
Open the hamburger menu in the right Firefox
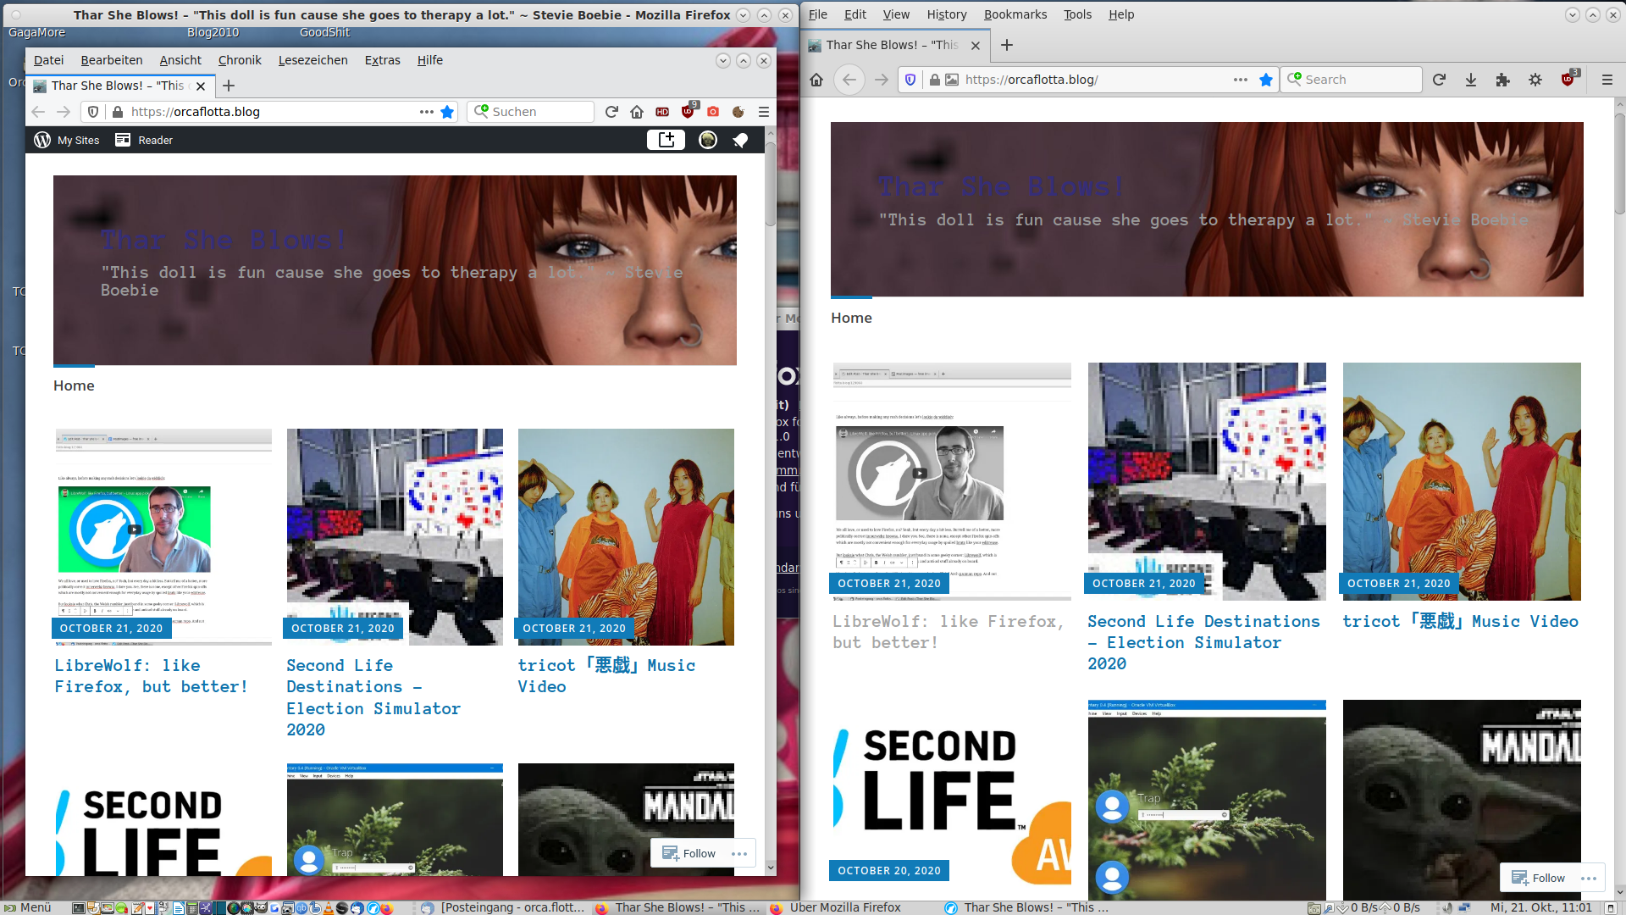coord(1607,80)
